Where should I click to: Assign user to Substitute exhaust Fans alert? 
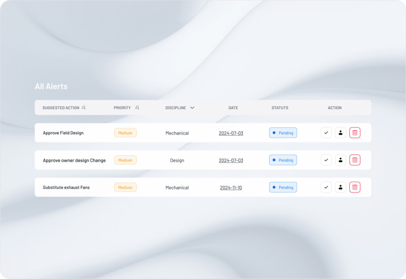point(340,187)
